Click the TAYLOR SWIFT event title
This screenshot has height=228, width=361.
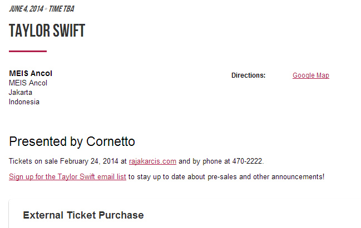click(x=47, y=31)
